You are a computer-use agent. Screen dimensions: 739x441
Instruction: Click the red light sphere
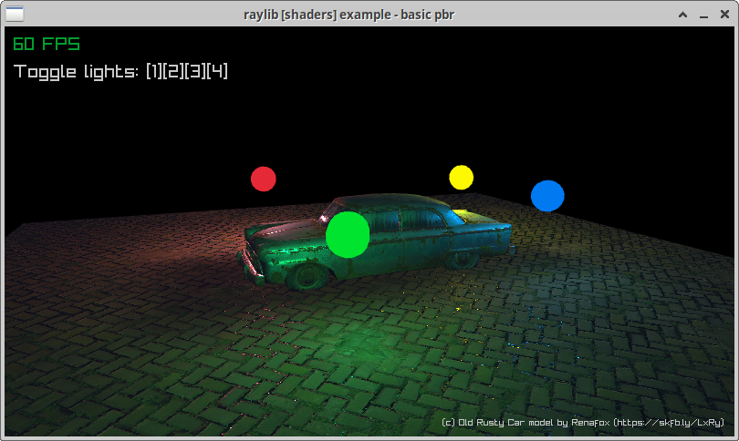pyautogui.click(x=264, y=179)
